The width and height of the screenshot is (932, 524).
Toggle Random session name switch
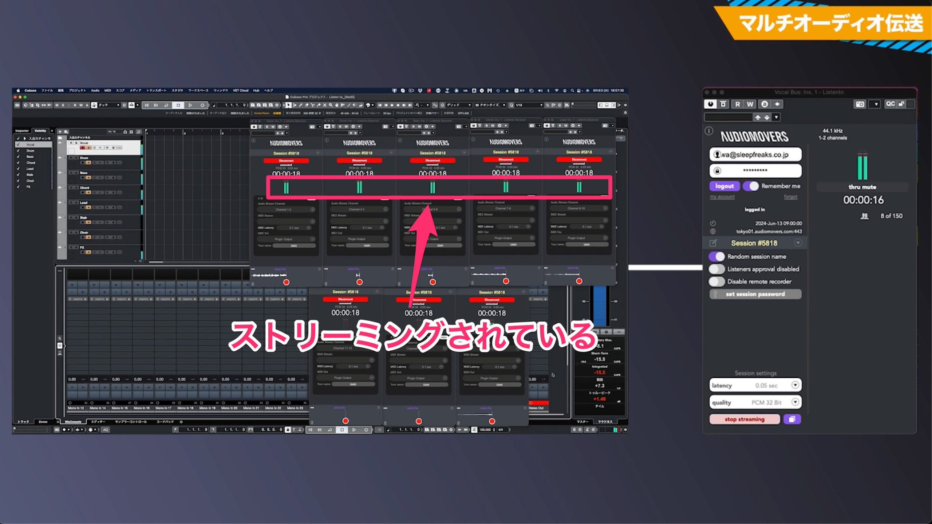(x=716, y=256)
